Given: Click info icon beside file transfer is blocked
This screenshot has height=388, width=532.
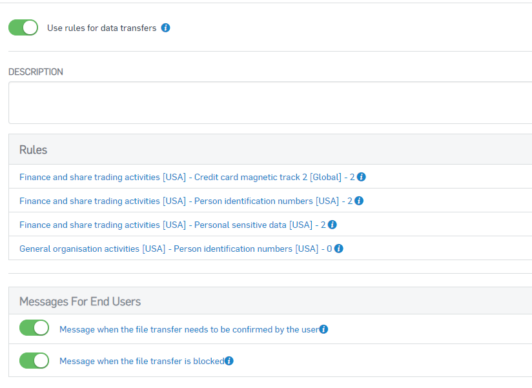Looking at the screenshot, I should click(229, 361).
